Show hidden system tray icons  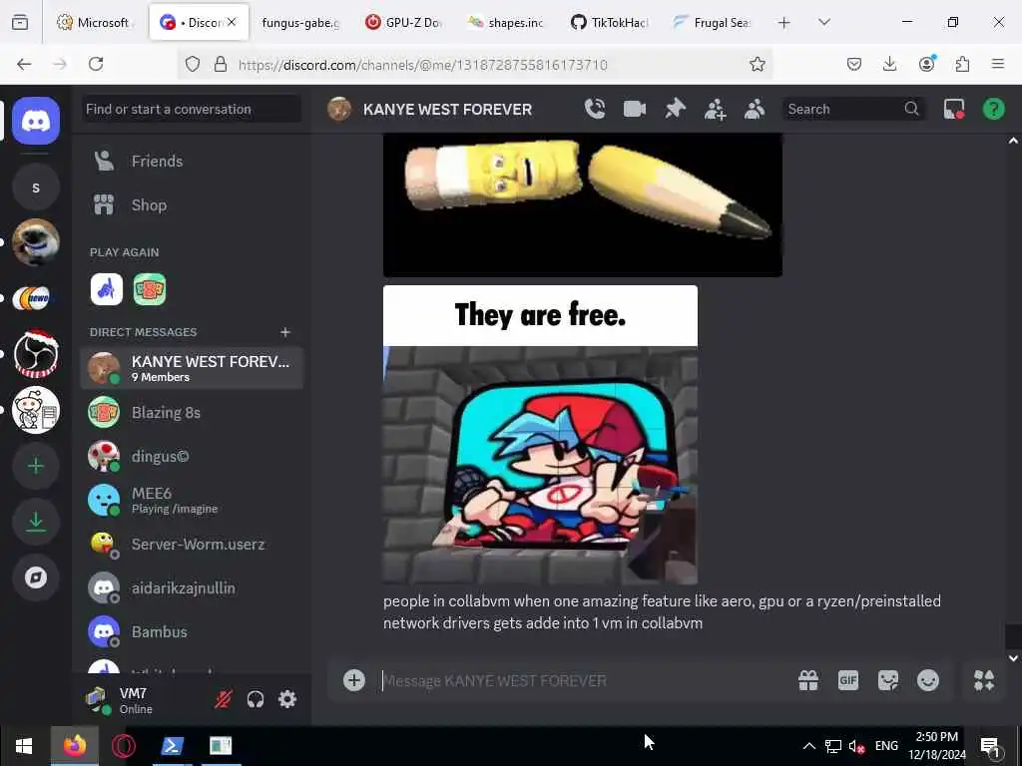point(808,746)
